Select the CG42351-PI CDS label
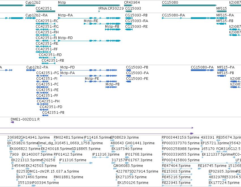The height and width of the screenshot is (187, 241). coord(47,79)
